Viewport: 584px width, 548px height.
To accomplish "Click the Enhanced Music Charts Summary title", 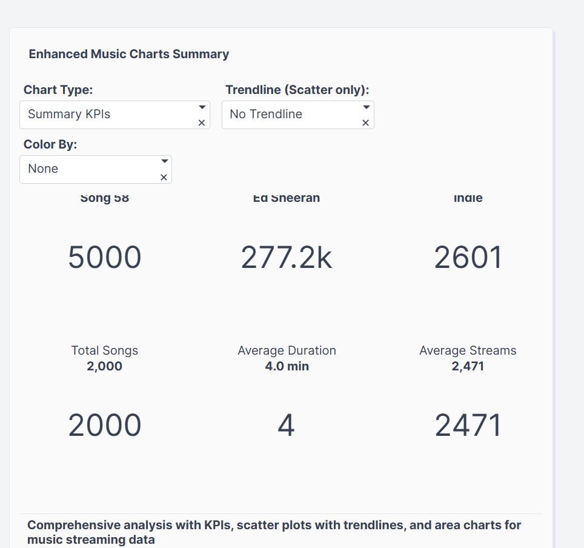I will click(129, 54).
